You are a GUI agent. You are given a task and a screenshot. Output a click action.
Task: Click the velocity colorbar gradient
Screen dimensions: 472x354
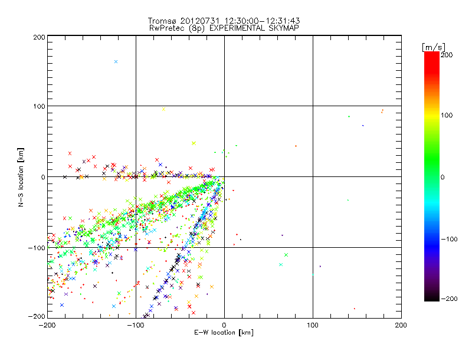tap(432, 176)
